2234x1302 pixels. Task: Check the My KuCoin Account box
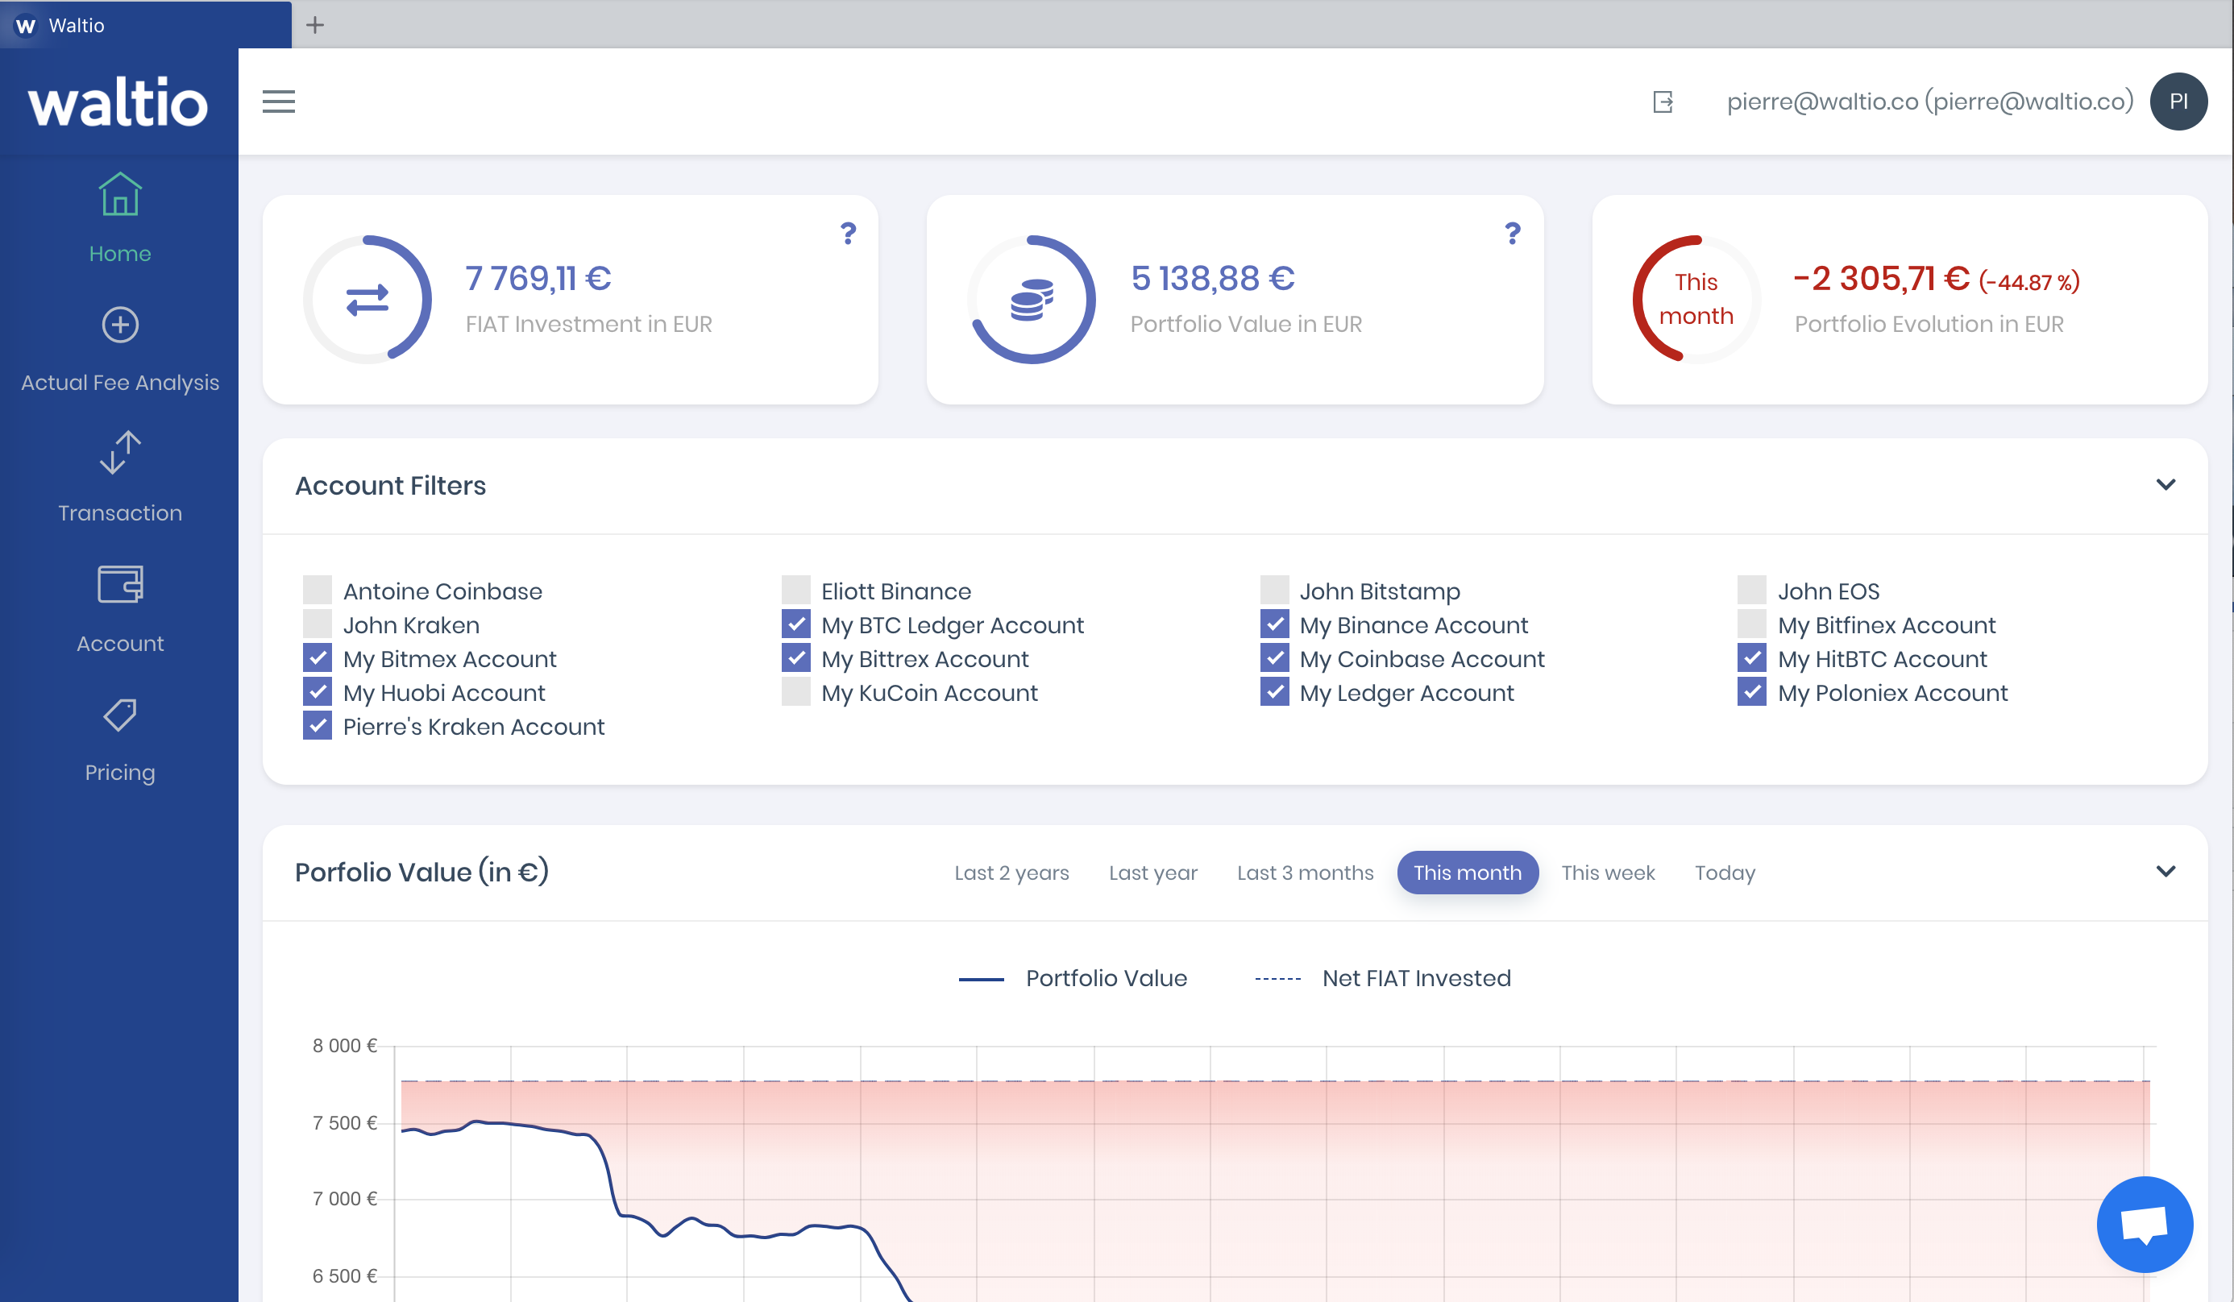point(796,691)
